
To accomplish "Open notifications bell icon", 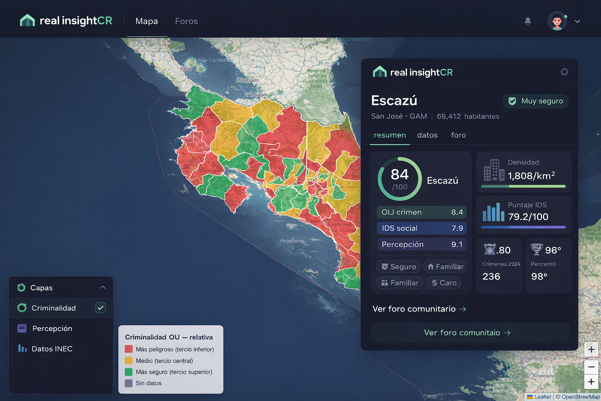I will (528, 21).
